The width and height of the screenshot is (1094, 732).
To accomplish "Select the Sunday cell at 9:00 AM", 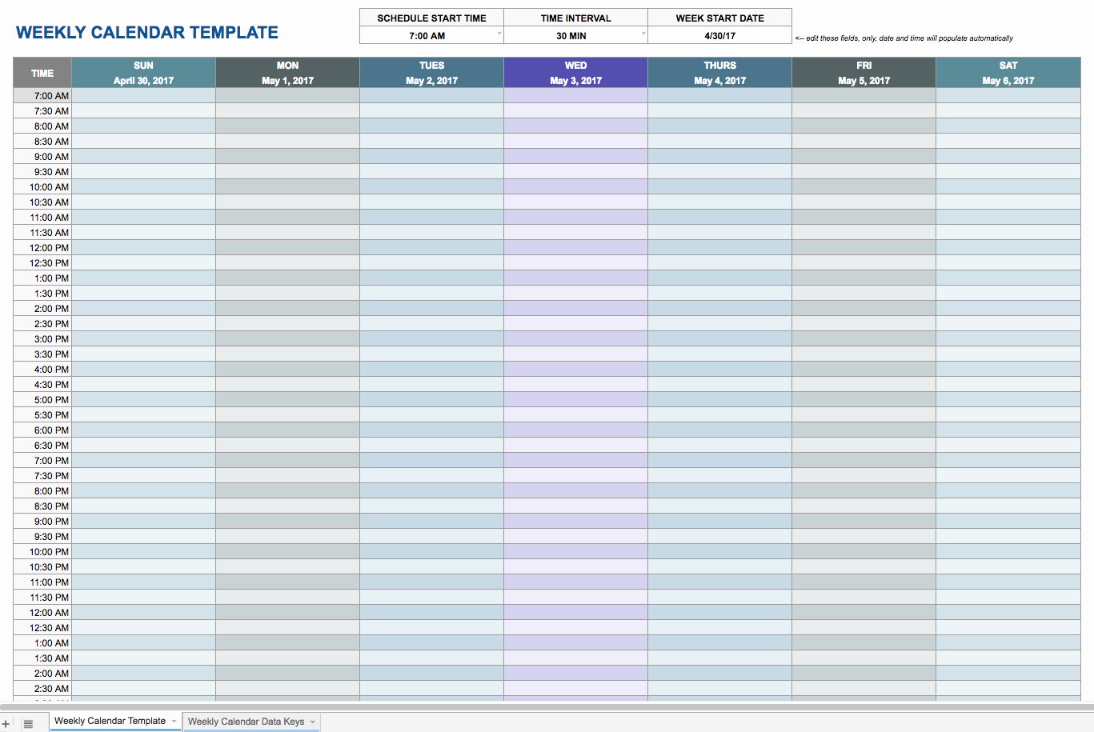I will [x=143, y=157].
